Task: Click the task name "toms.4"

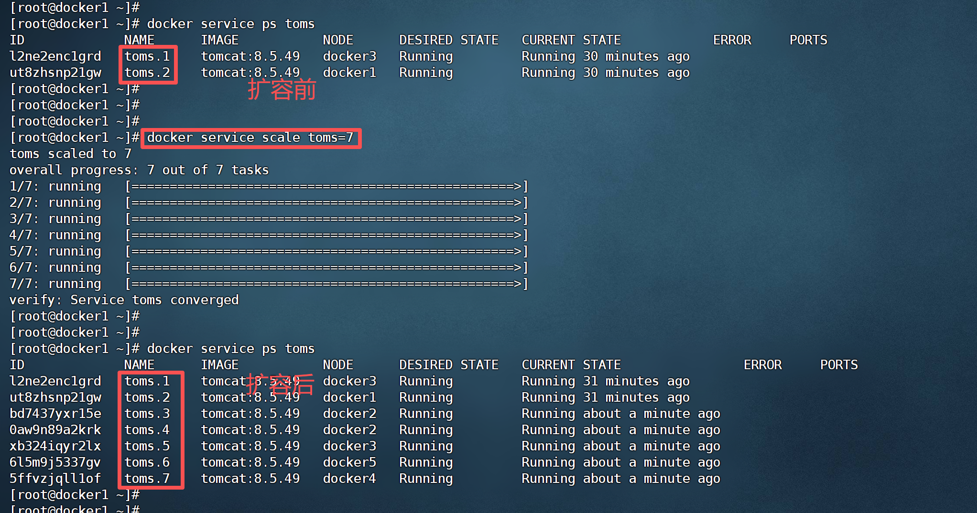Action: point(147,430)
